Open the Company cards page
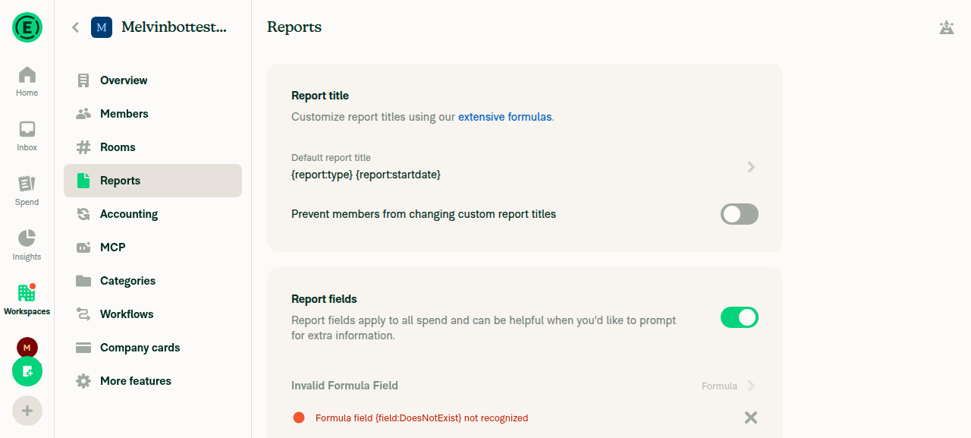 (x=152, y=348)
